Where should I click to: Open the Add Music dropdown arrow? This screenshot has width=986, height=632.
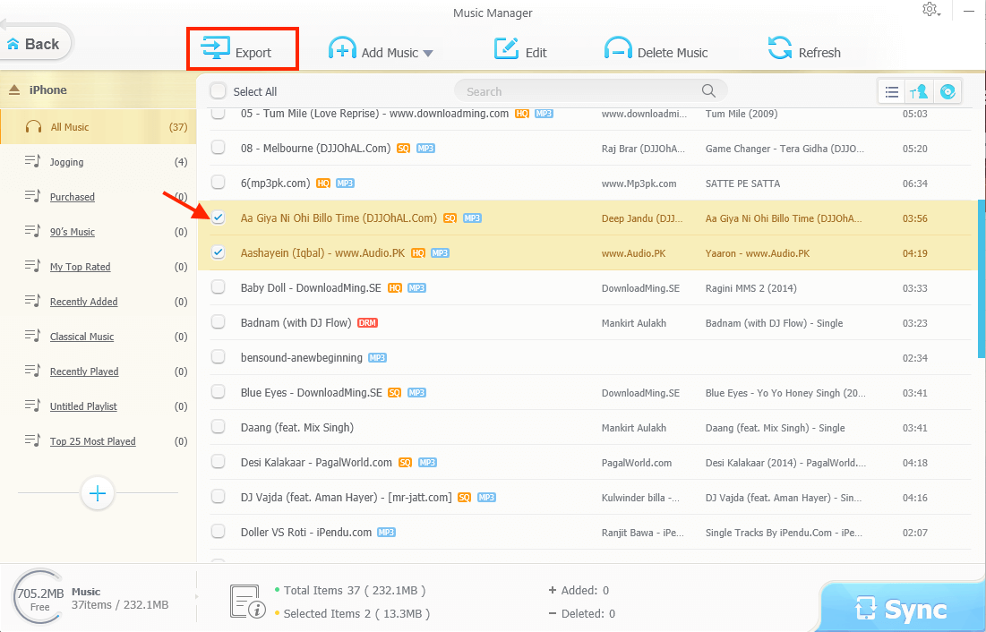pos(428,54)
